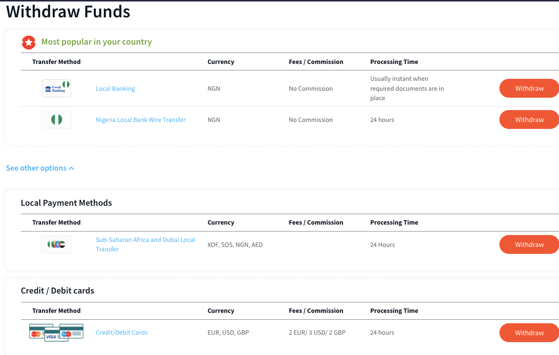Screen dimensions: 559x355
Task: Click the 2 EUR/ 3 USD/ 2 GBP fee
Action: 317,333
